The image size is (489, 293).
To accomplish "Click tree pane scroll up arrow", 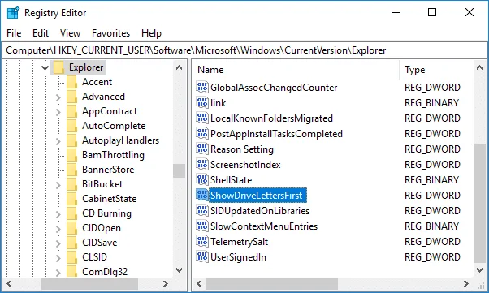I will pyautogui.click(x=179, y=67).
